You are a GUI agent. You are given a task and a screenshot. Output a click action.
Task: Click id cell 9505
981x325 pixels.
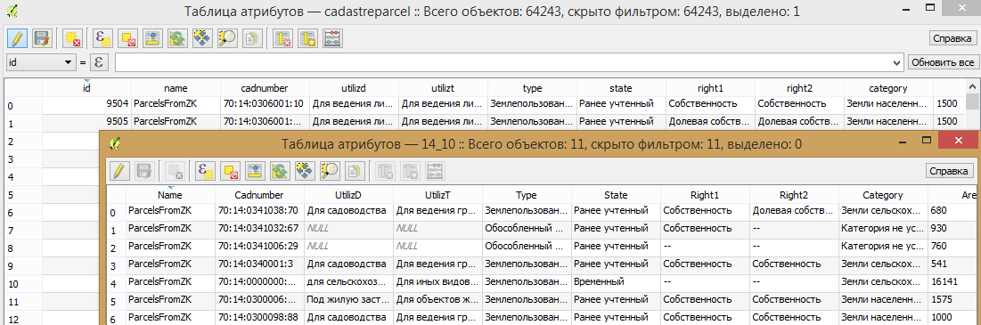coord(87,121)
